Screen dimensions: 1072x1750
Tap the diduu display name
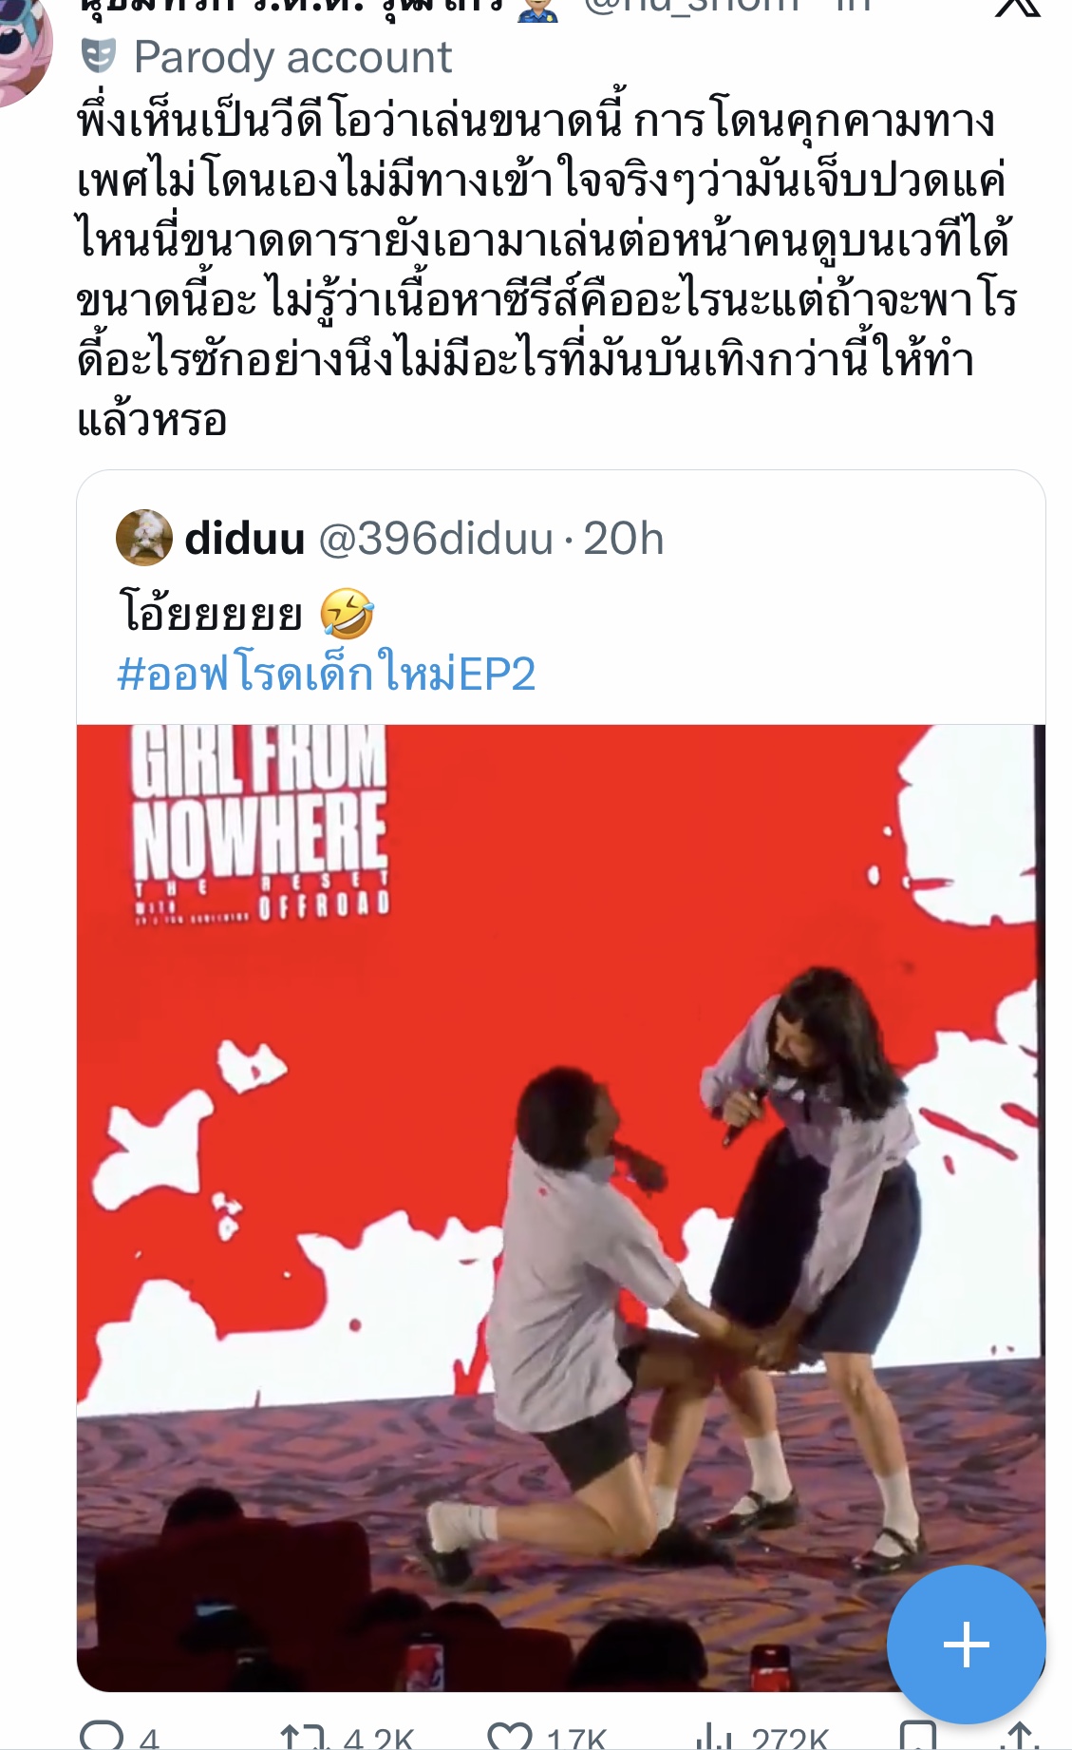click(x=245, y=539)
